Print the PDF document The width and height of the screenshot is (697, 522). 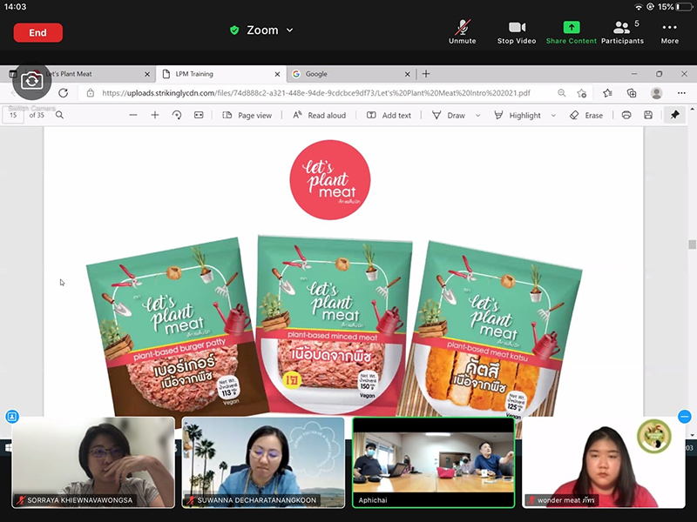pos(626,116)
